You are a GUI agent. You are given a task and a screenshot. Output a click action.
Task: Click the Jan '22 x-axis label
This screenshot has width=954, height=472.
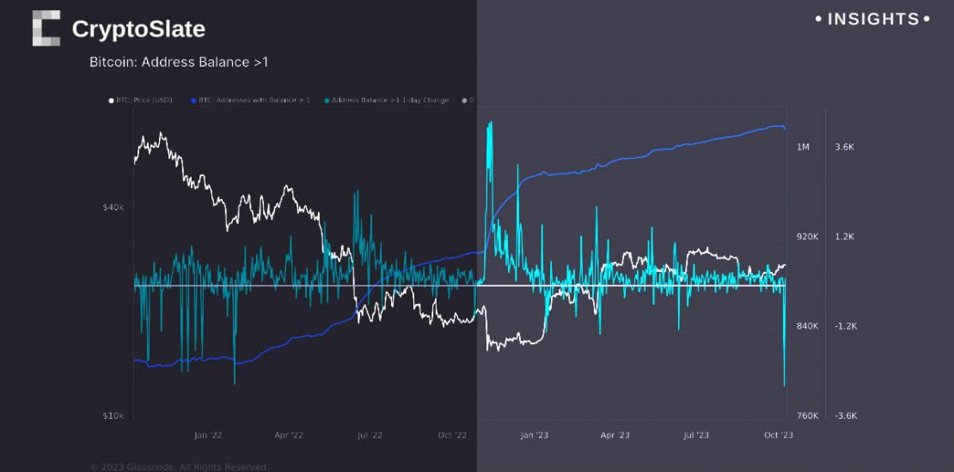pyautogui.click(x=208, y=435)
